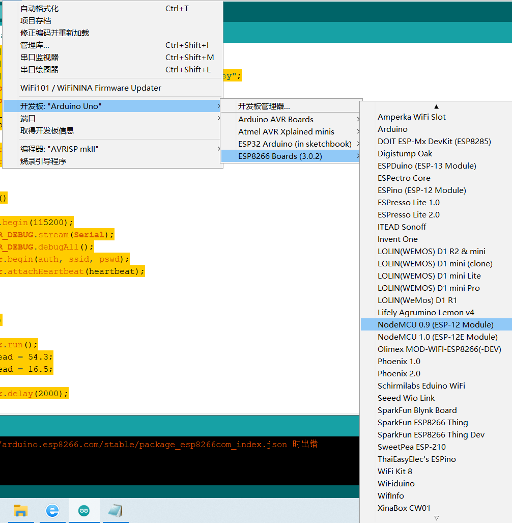Open Internet Explorer from the taskbar
The width and height of the screenshot is (512, 523).
pyautogui.click(x=52, y=511)
